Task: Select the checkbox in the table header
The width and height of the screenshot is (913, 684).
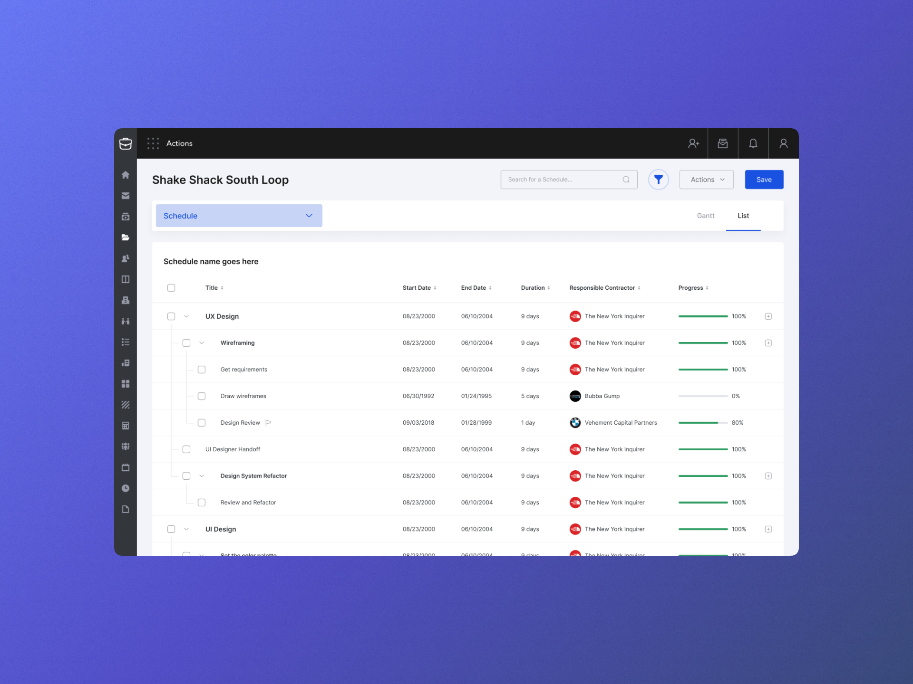Action: coord(171,287)
